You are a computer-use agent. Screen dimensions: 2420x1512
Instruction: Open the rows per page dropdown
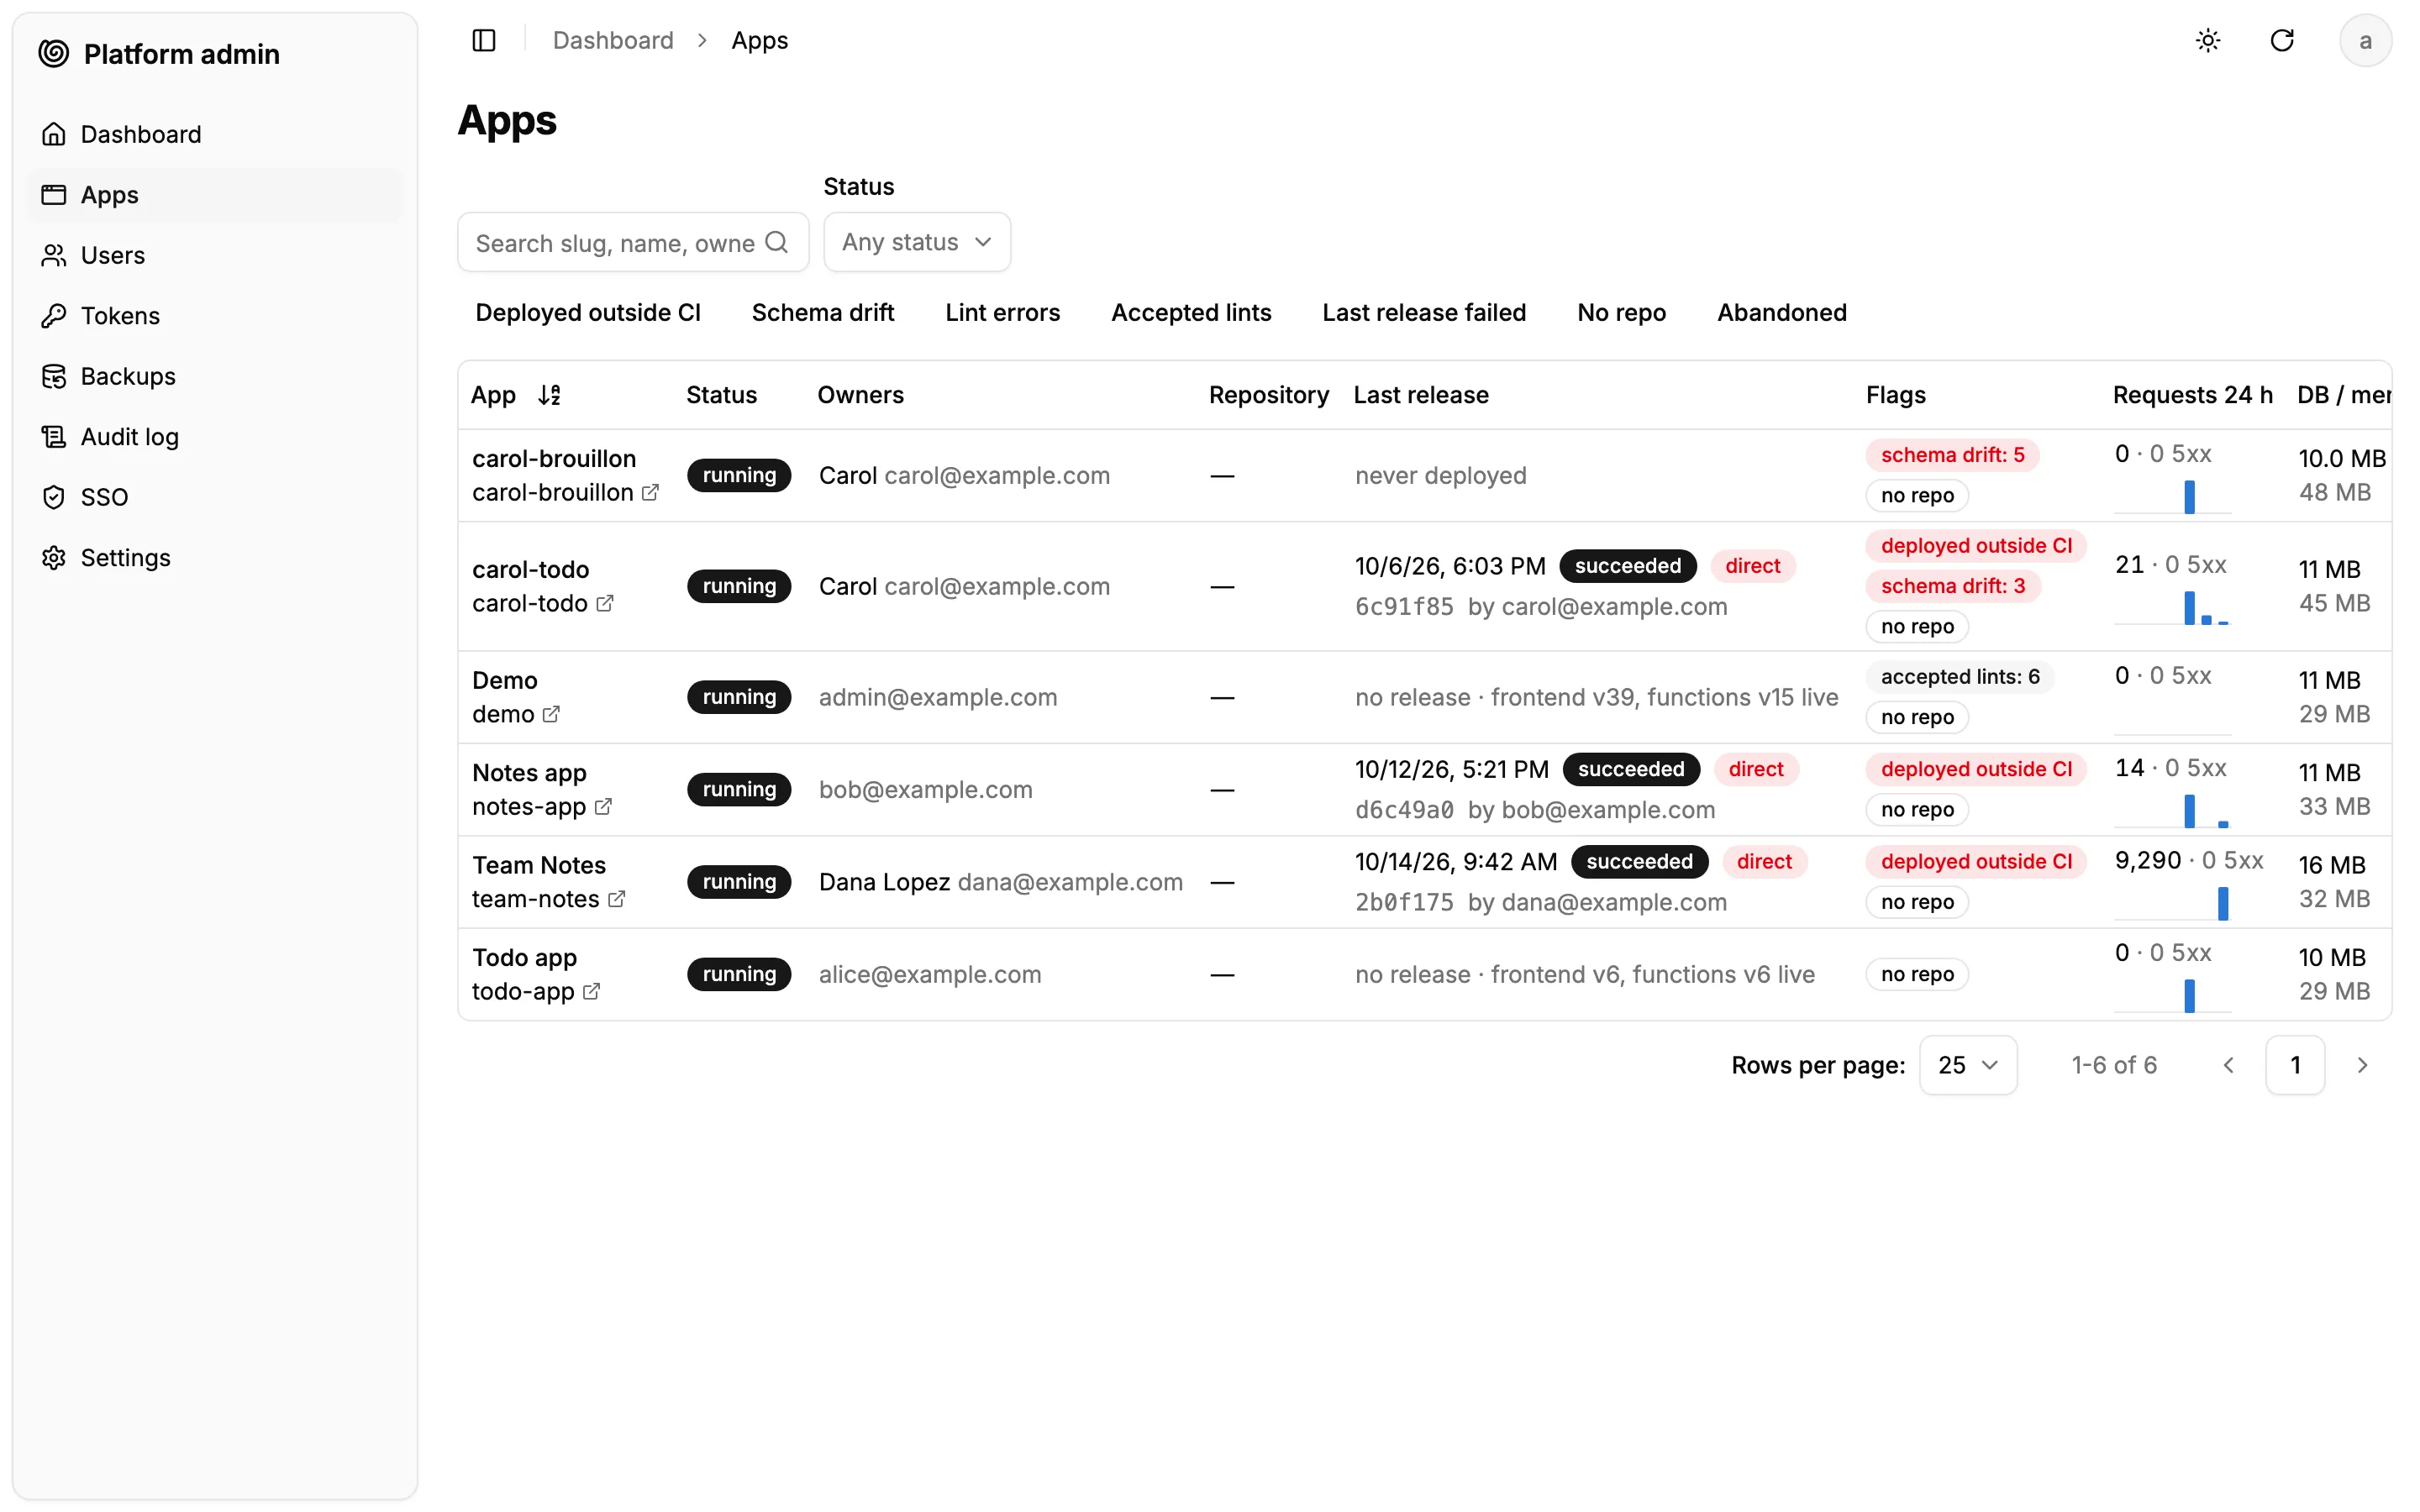[x=1968, y=1065]
